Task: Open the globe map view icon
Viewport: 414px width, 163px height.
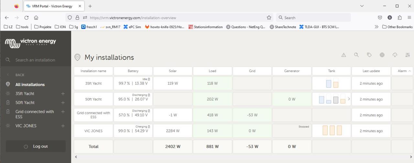Action: pyautogui.click(x=382, y=55)
